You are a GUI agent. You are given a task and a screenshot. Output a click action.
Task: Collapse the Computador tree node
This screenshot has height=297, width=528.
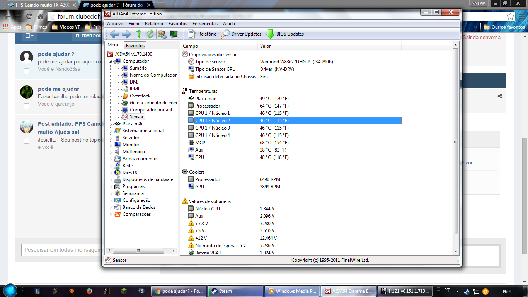(111, 61)
